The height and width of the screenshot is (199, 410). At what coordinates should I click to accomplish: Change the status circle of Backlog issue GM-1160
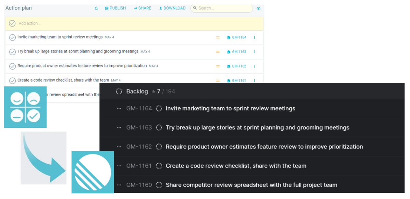point(159,185)
